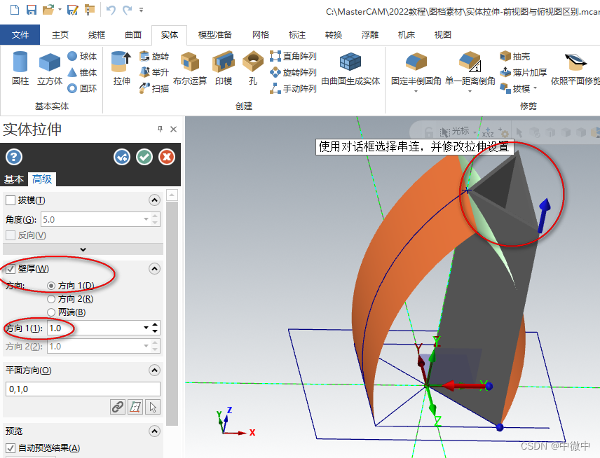Switch to the 线框 ribbon tab
This screenshot has height=458, width=600.
[x=97, y=35]
